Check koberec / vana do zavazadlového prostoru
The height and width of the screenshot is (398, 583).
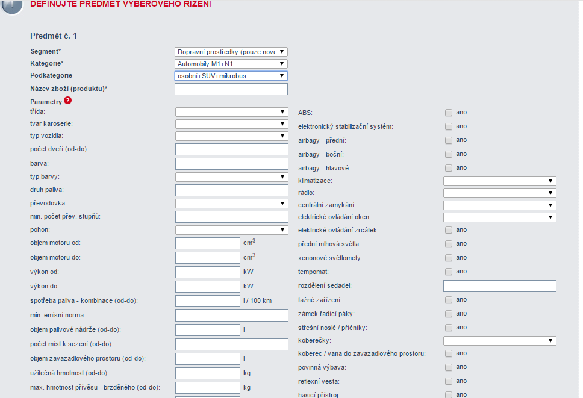(449, 353)
